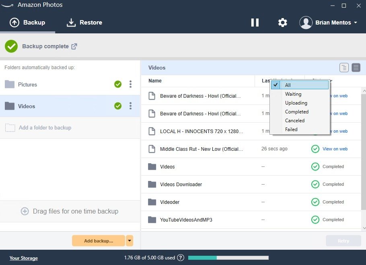Click the scroll down arrow in file list
Image resolution: width=366 pixels, height=265 pixels.
[x=364, y=228]
